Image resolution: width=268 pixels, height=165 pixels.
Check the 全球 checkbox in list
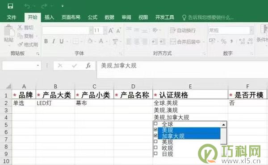[155, 124]
